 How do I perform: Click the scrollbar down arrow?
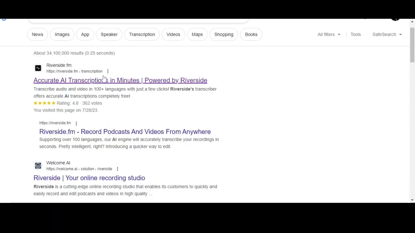point(412,200)
